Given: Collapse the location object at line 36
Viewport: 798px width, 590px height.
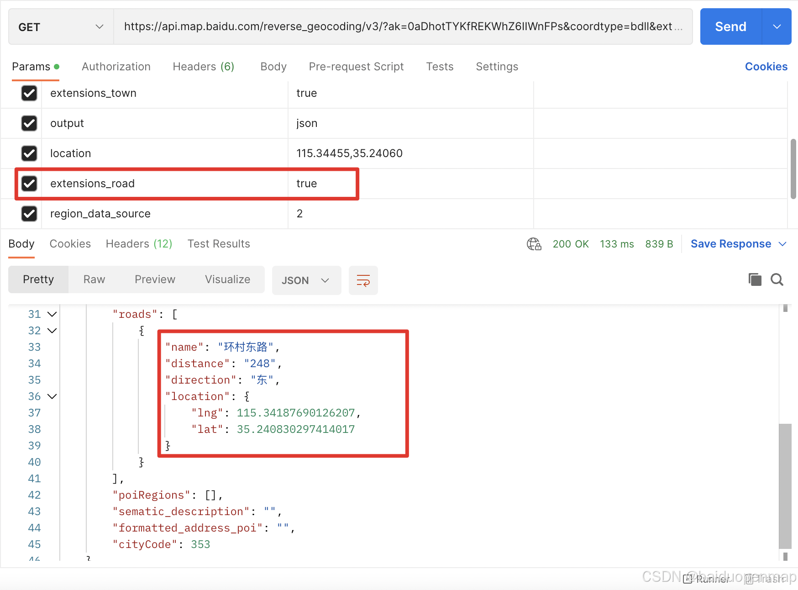Looking at the screenshot, I should click(52, 396).
